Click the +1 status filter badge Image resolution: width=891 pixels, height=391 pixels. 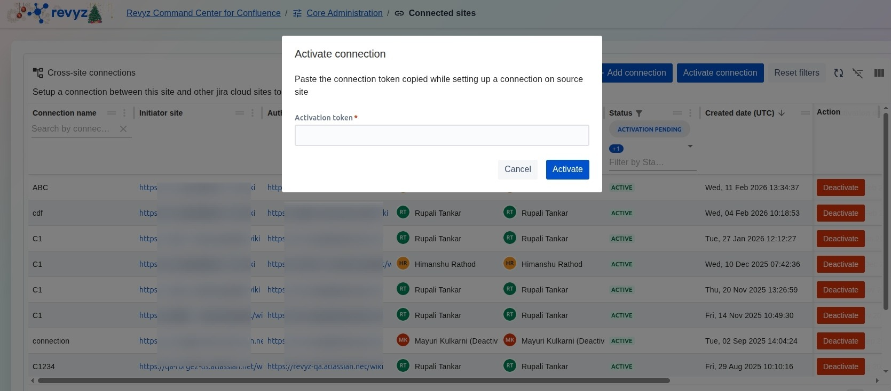pos(616,149)
